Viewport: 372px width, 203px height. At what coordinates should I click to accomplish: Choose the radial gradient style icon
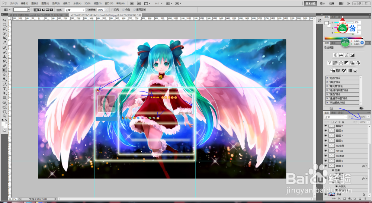tap(39, 10)
